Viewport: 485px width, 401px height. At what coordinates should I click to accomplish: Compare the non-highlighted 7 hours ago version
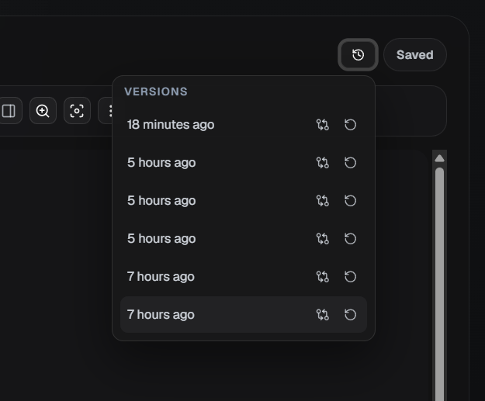[x=322, y=277]
